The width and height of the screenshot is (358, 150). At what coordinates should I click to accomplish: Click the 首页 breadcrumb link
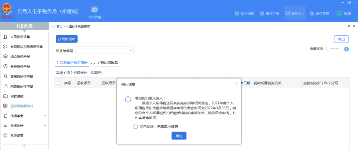(x=59, y=26)
